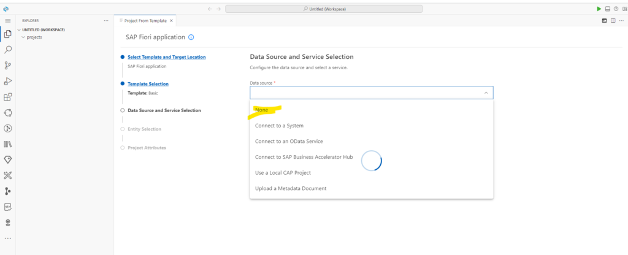This screenshot has height=255, width=628.
Task: Open the library books icon in sidebar
Action: click(x=7, y=144)
